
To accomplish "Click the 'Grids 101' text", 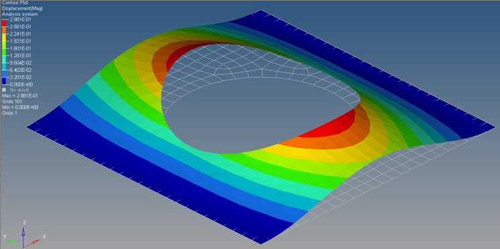I will tap(12, 102).
